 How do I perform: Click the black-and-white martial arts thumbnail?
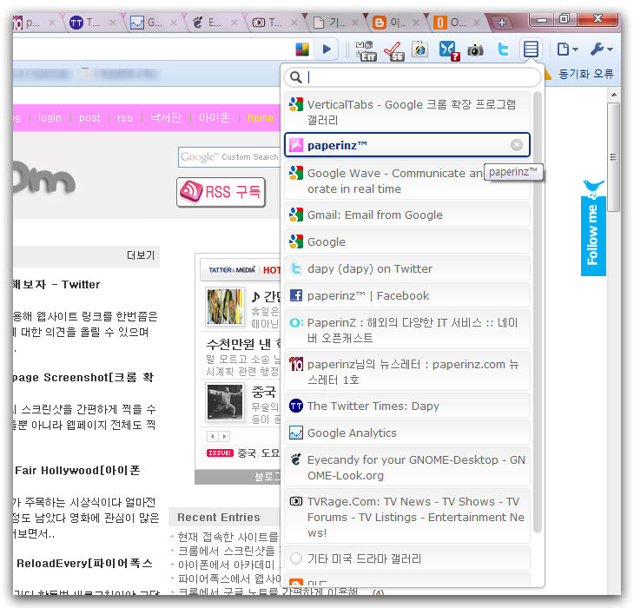[x=225, y=403]
